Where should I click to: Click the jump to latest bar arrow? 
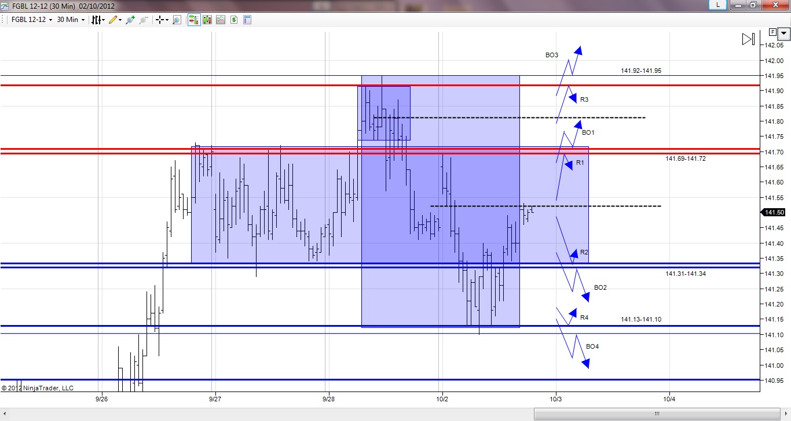click(x=748, y=39)
